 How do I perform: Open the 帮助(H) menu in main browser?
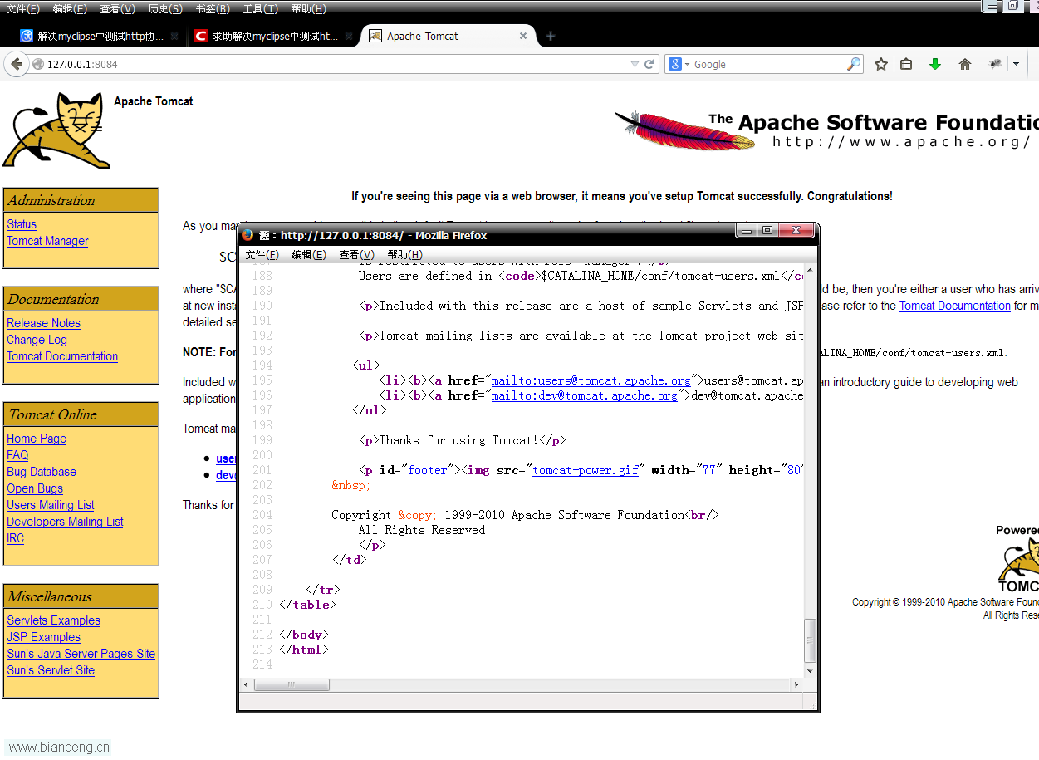(308, 9)
